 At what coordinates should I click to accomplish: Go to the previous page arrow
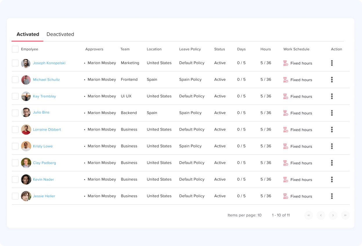click(x=321, y=215)
